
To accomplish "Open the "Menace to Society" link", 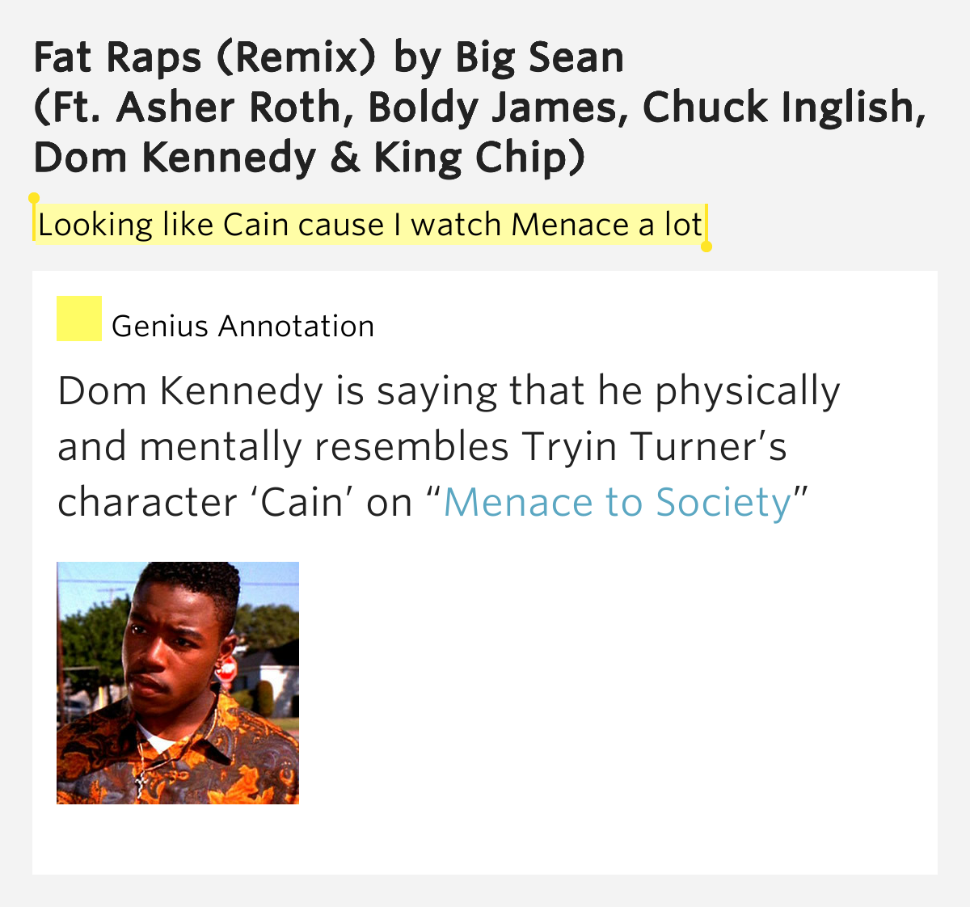I will click(618, 503).
